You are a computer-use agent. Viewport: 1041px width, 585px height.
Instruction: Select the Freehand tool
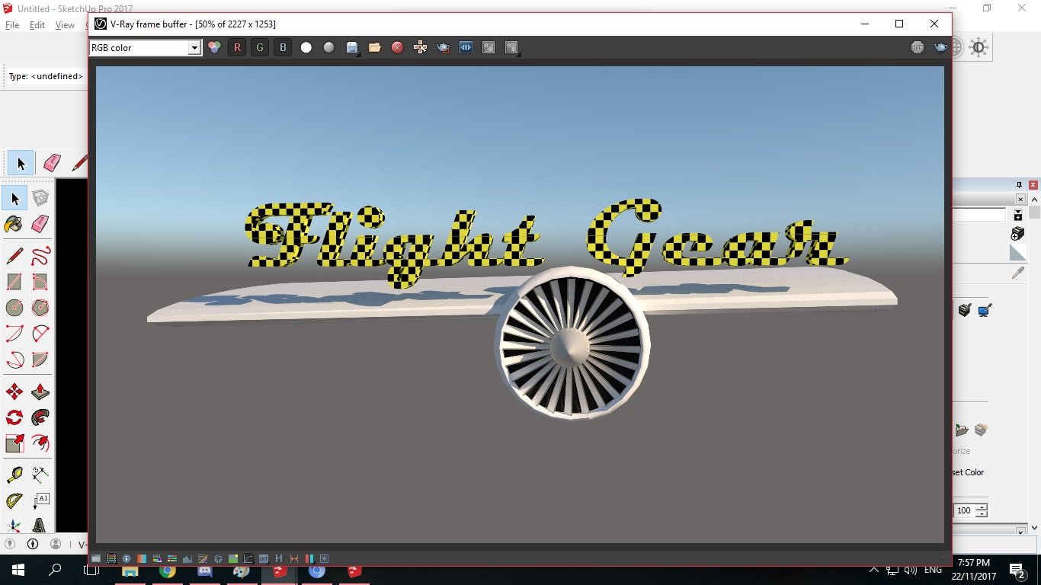(x=40, y=255)
